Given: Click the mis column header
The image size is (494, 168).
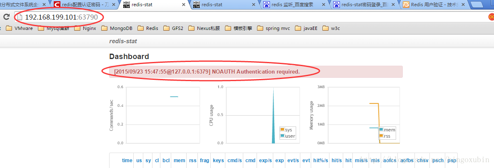Looking at the screenshot, I should pyautogui.click(x=376, y=161).
